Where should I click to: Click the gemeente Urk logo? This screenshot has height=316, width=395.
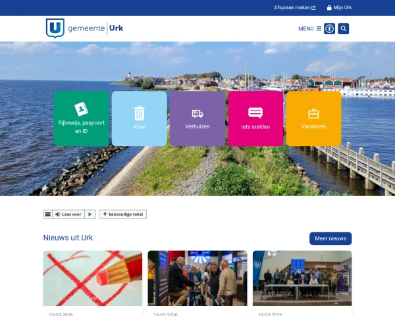click(x=84, y=28)
